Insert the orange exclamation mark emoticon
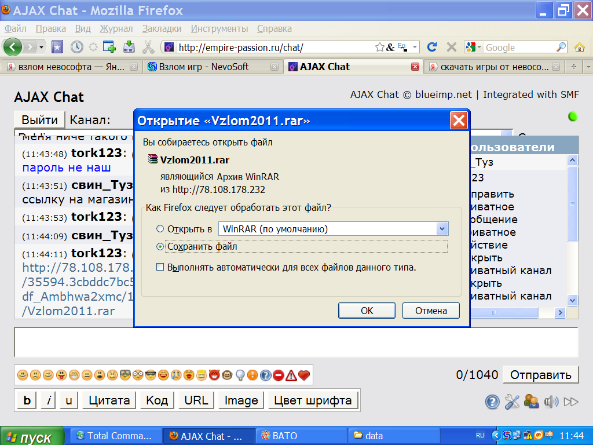 (x=252, y=375)
